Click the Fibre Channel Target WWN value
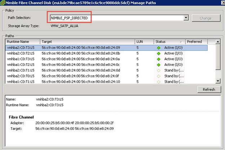The height and width of the screenshot is (150, 225). (75, 128)
